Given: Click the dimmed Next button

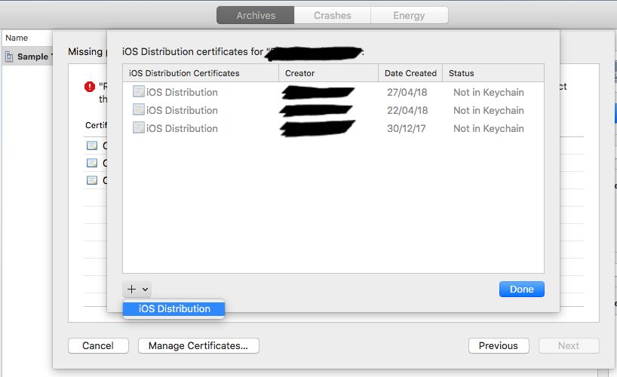Looking at the screenshot, I should (x=569, y=345).
